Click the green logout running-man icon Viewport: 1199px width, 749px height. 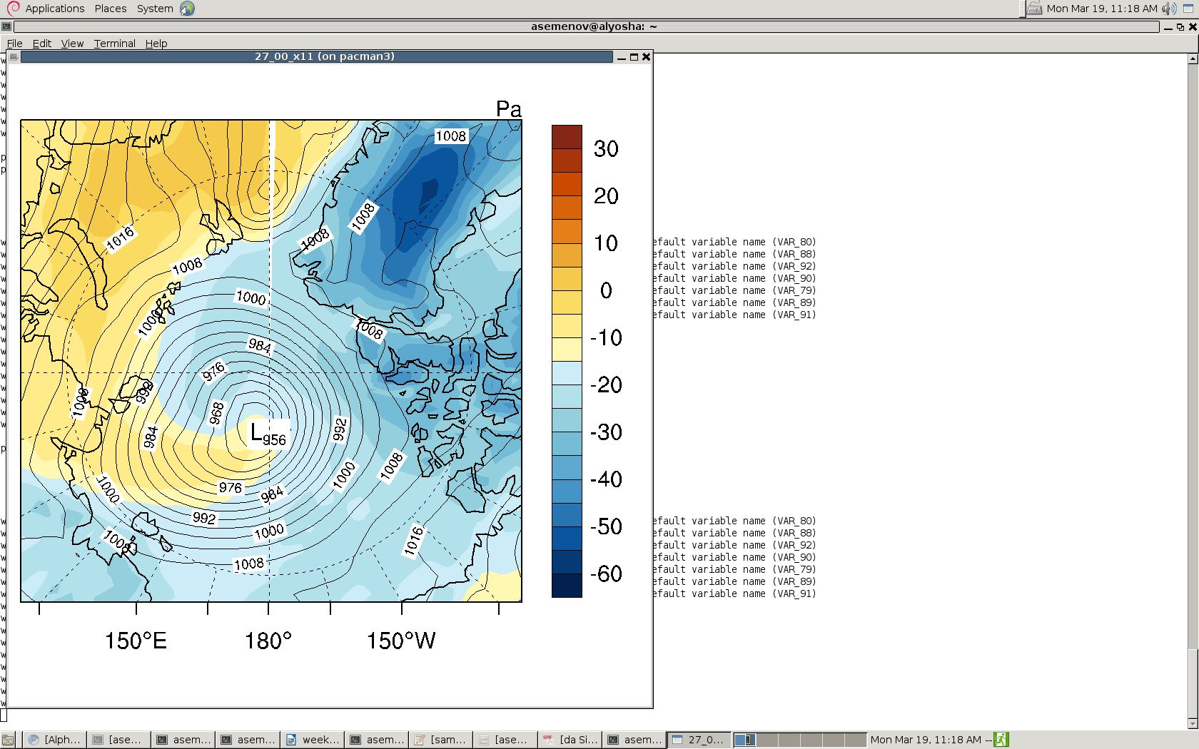[1001, 740]
